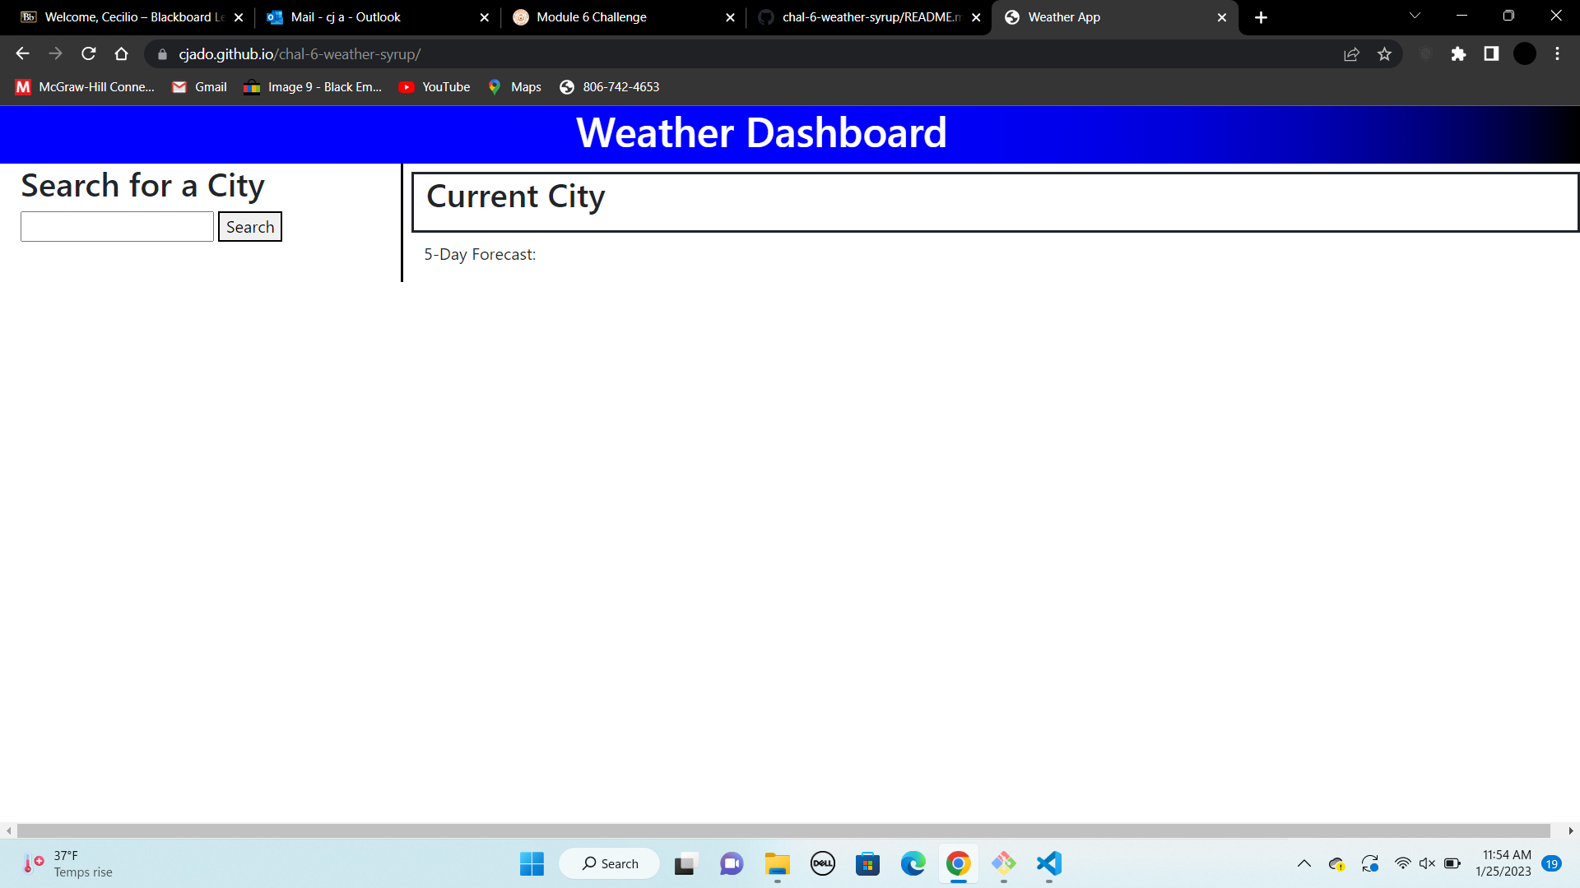Go to the browser home page
This screenshot has height=888, width=1580.
click(x=122, y=54)
